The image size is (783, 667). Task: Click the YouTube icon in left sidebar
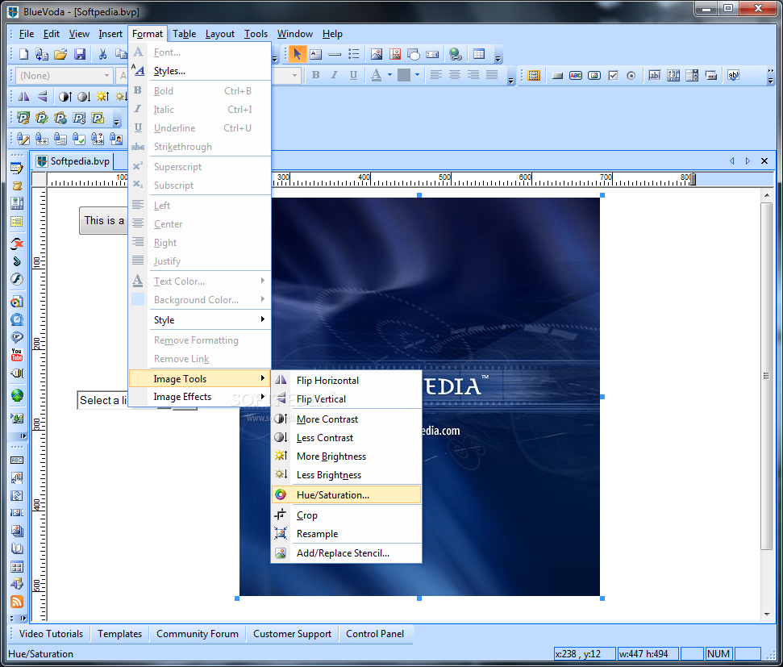coord(17,354)
